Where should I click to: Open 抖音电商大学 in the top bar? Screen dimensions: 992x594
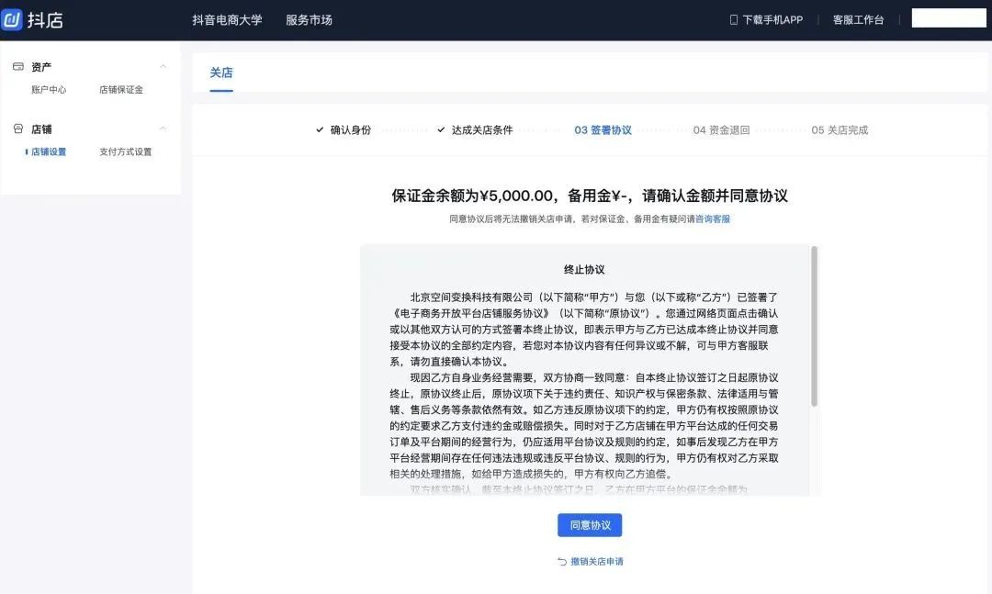pyautogui.click(x=226, y=18)
